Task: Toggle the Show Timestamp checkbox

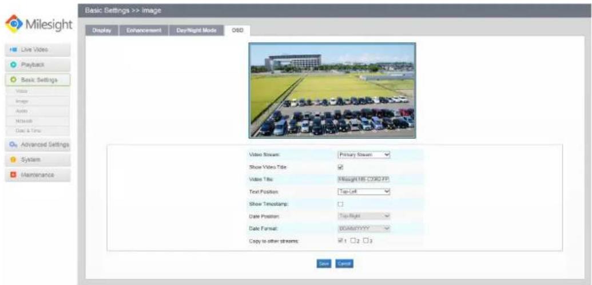Action: point(340,204)
